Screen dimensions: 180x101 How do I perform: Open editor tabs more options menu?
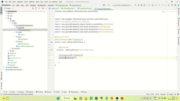pos(176,8)
